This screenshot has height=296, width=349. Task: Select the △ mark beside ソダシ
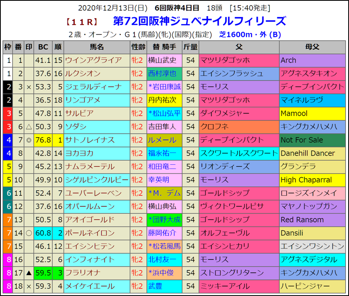[29, 127]
